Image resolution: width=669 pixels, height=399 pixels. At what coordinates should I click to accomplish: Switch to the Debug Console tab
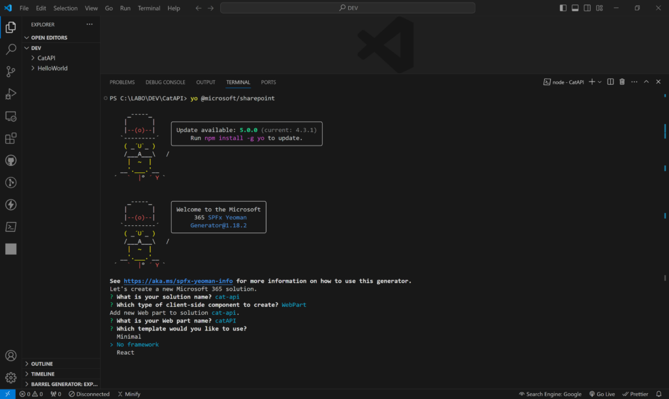pyautogui.click(x=165, y=82)
